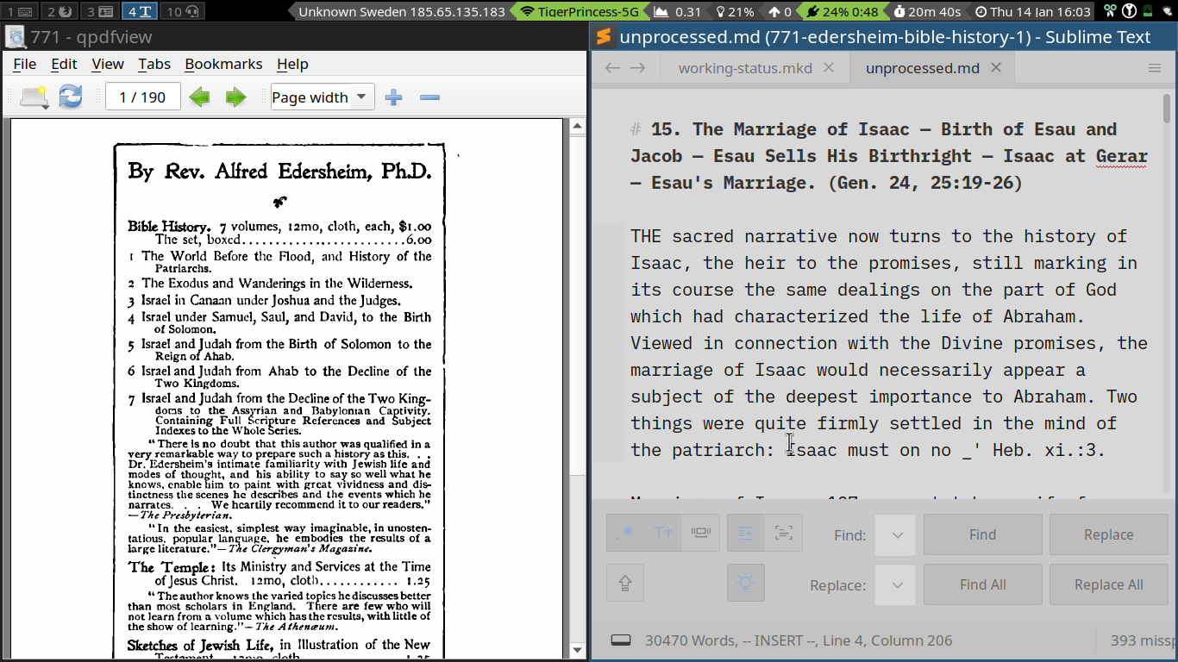
Task: Toggle highlight matches lightbulb option
Action: (746, 583)
